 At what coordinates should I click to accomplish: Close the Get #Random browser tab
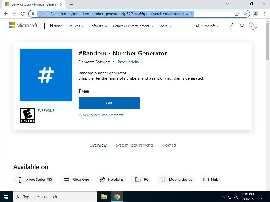click(61, 4)
